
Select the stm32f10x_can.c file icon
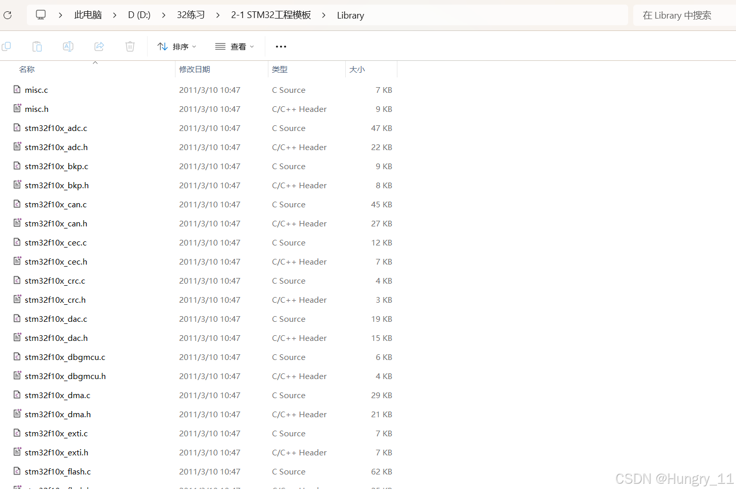coord(17,204)
